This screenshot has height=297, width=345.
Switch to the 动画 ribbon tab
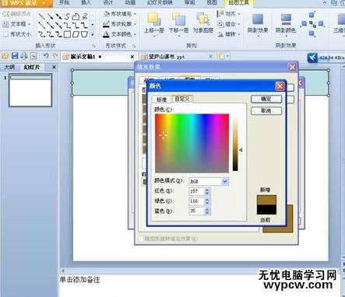[130, 3]
